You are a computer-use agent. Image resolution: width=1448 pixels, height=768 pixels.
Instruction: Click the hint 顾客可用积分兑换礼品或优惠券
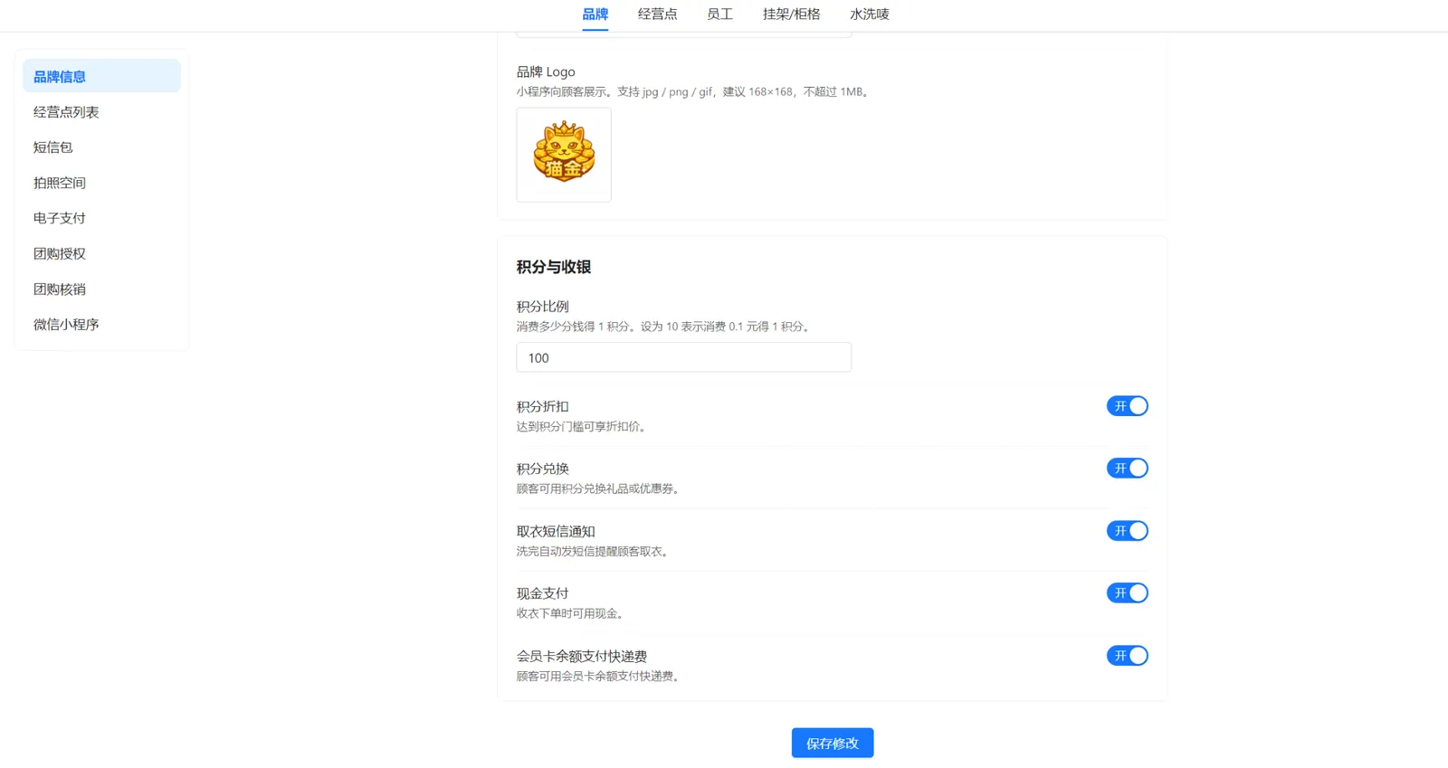click(x=599, y=488)
